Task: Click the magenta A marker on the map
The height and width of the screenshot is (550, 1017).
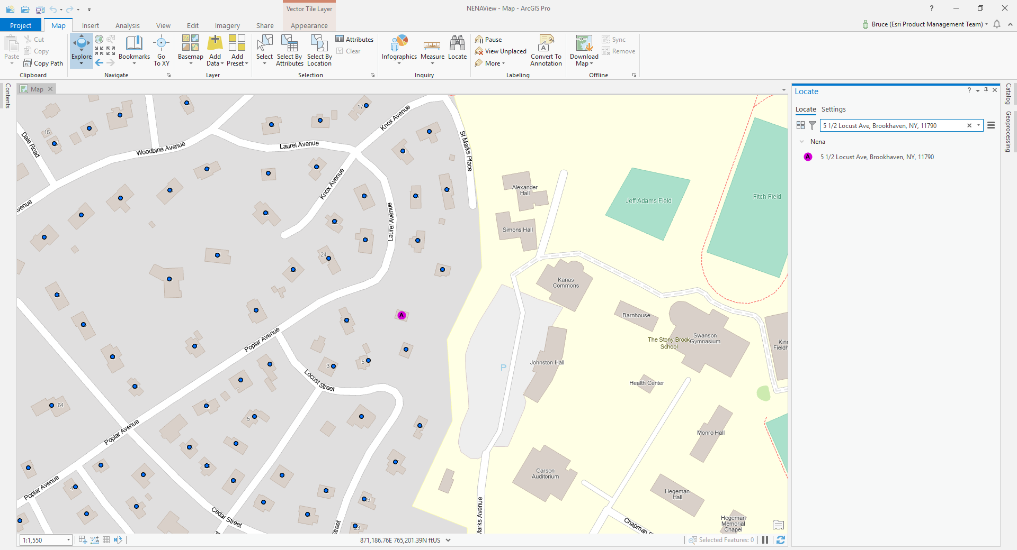Action: point(402,315)
